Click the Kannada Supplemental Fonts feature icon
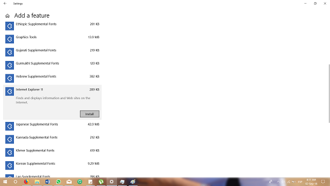 point(9,139)
